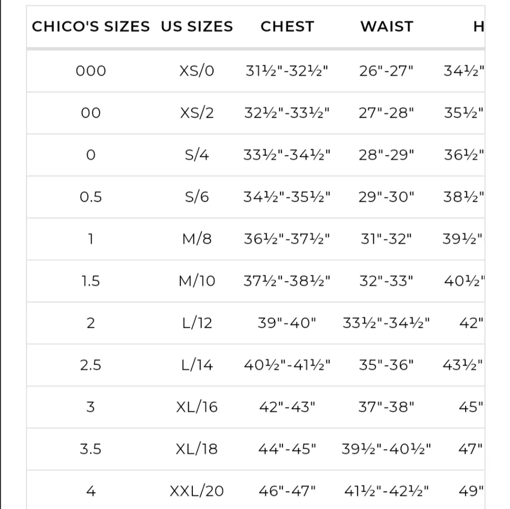Select the XL/18 US size cell
This screenshot has height=509, width=510.
click(x=197, y=449)
